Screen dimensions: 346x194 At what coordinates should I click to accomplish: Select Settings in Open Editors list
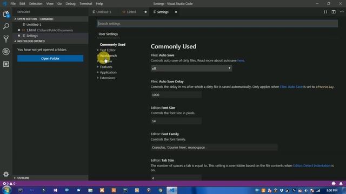coord(50,36)
